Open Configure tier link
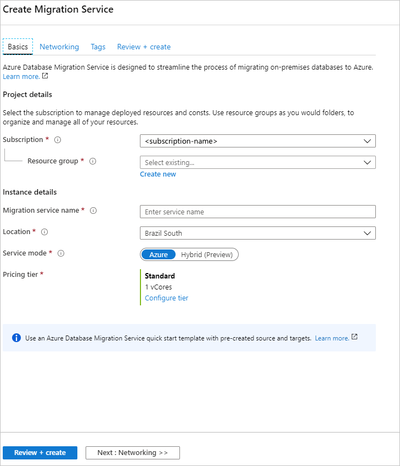The height and width of the screenshot is (466, 400). pos(166,298)
